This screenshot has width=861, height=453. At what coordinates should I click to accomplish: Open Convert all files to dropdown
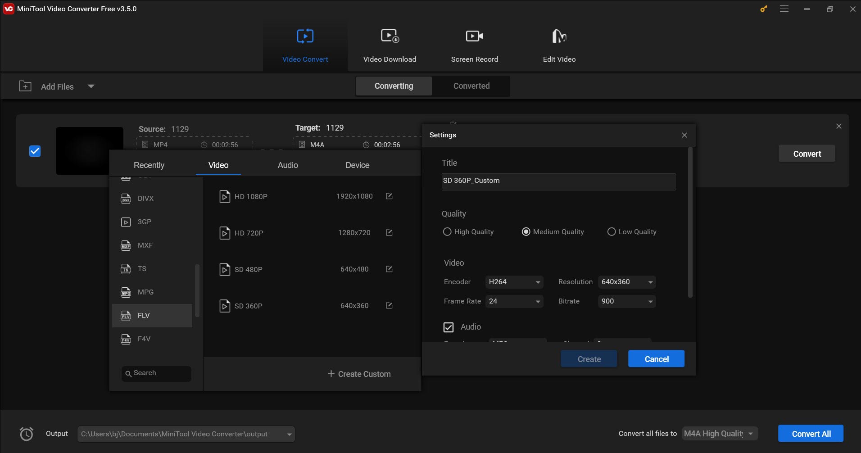(720, 434)
